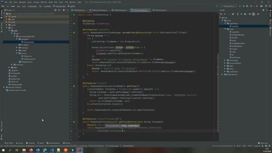This screenshot has height=153, width=272.
Task: Hide the Project panel with the minimize icon
Action: [67, 10]
